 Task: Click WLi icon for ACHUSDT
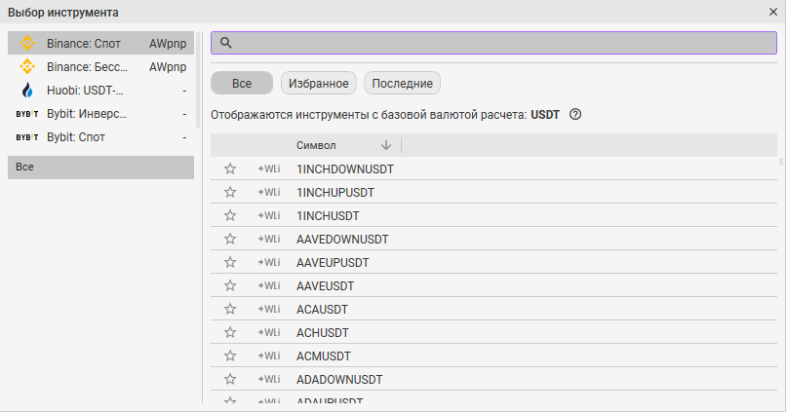pyautogui.click(x=269, y=332)
